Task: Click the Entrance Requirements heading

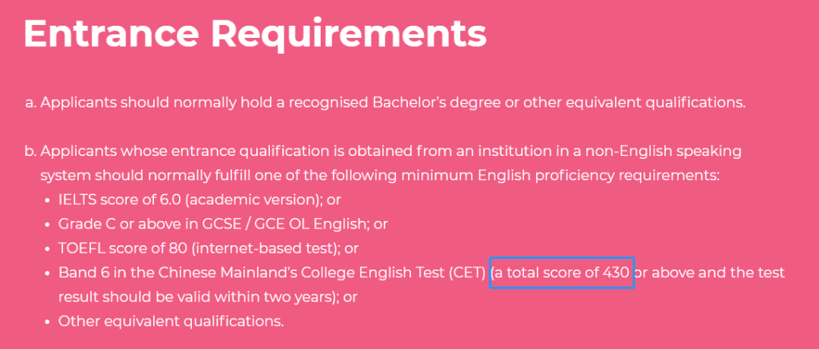Action: tap(255, 34)
